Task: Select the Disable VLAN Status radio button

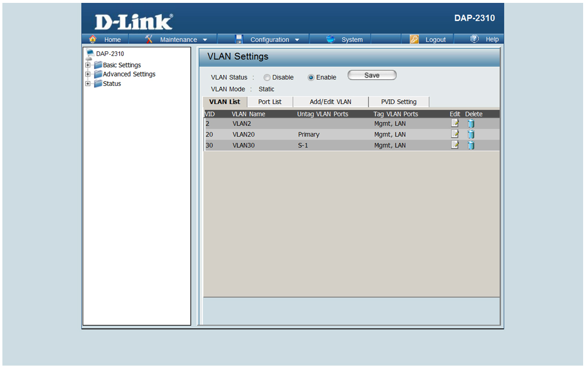Action: (267, 78)
